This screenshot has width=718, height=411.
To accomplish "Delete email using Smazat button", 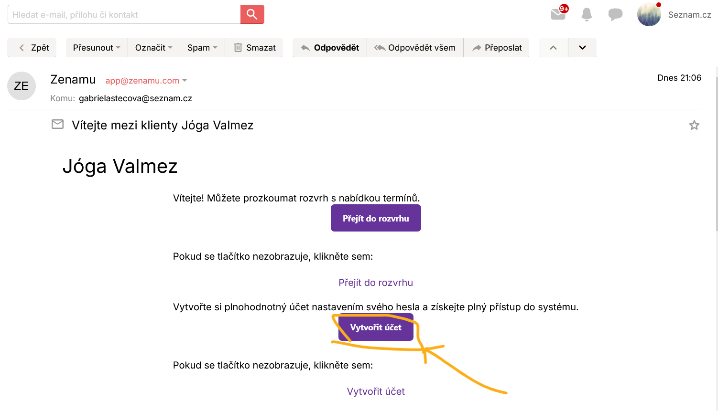I will [x=254, y=48].
